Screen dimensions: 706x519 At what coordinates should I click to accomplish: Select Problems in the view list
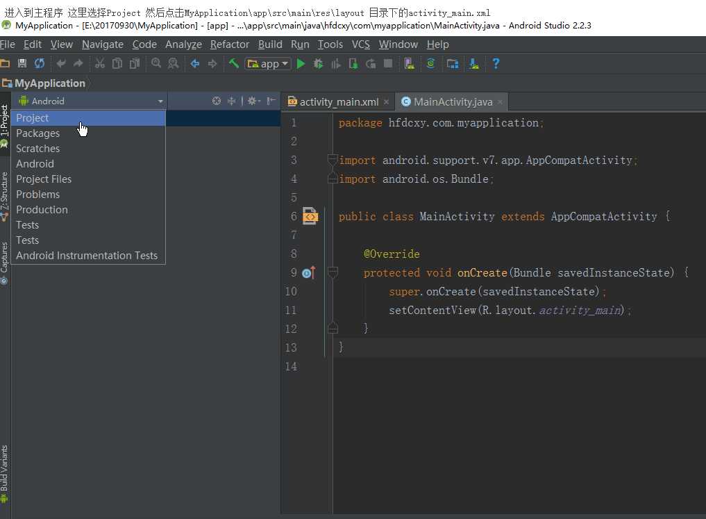click(x=88, y=195)
